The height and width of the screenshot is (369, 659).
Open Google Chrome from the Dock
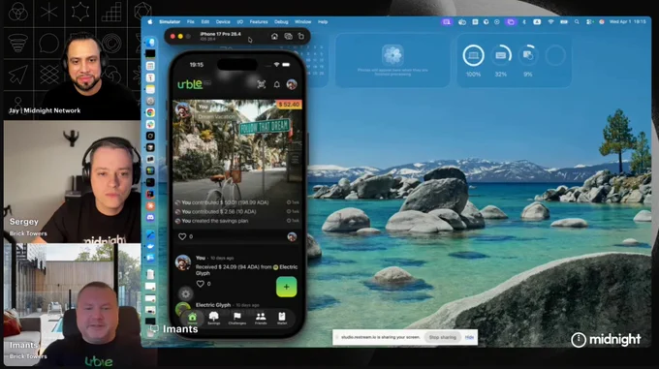tap(150, 112)
